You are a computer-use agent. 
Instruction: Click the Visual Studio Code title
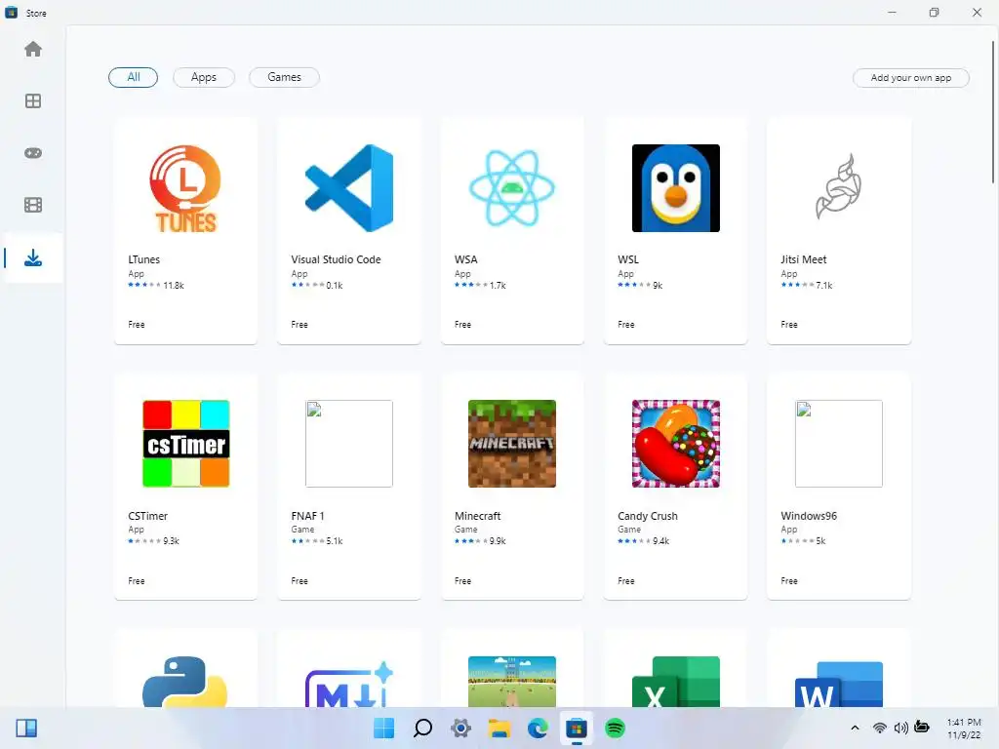(336, 259)
